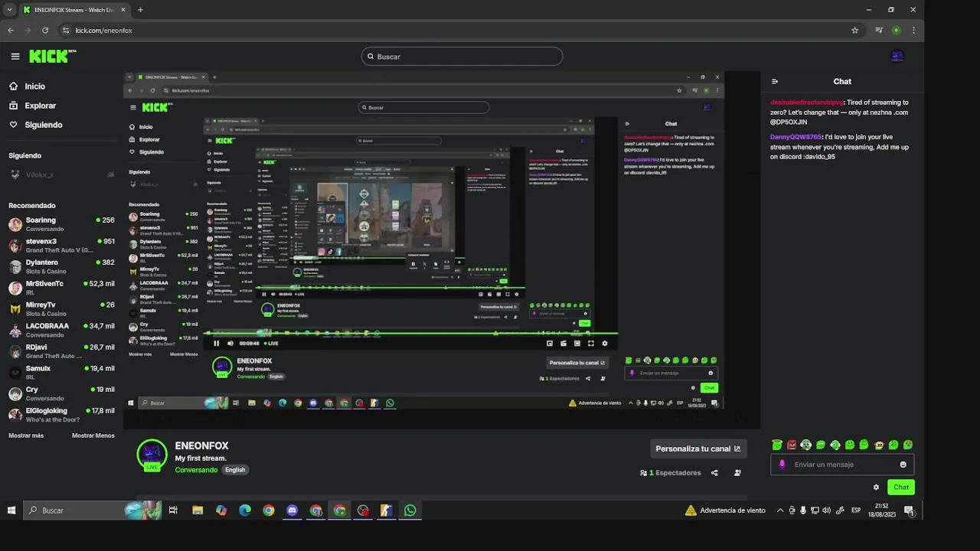Click the Enviar un mensaje input
The width and height of the screenshot is (980, 551).
coord(842,465)
